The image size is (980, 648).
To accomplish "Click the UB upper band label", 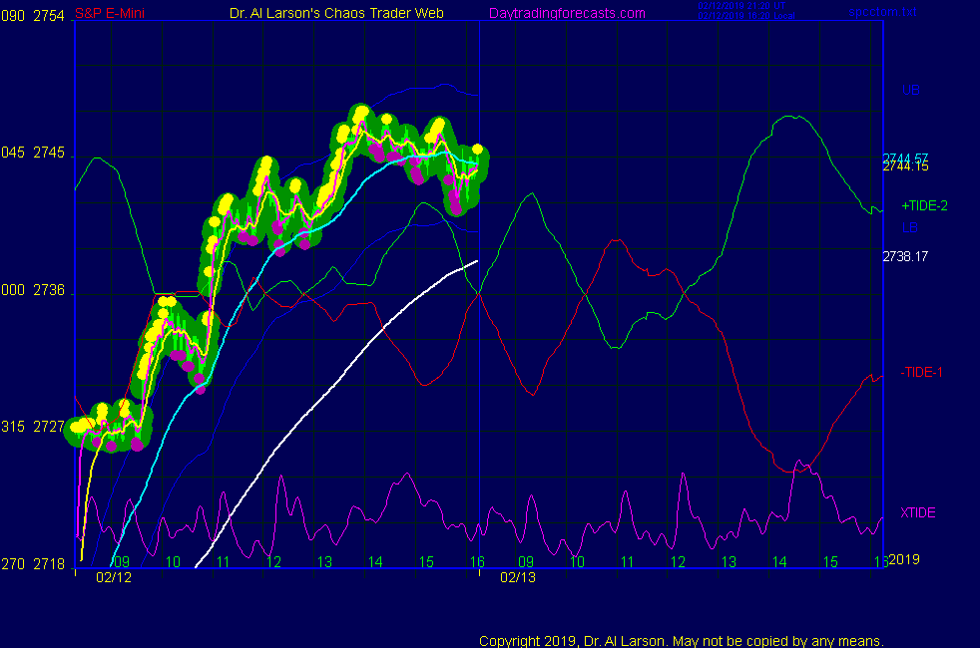I will [x=910, y=90].
